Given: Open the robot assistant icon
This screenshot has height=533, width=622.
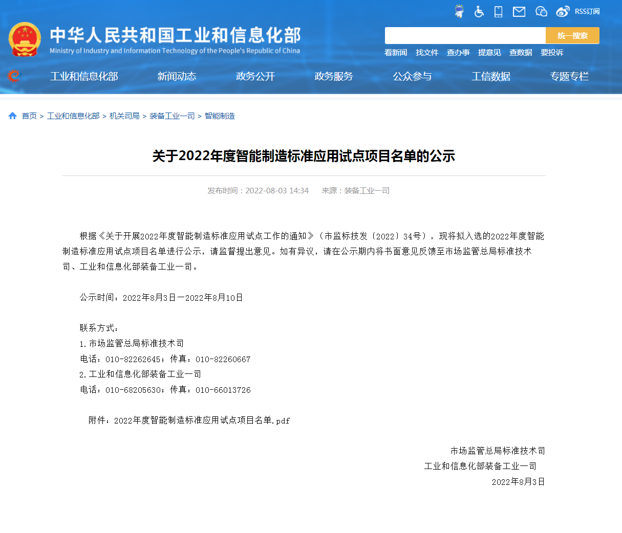Looking at the screenshot, I should click(x=459, y=11).
